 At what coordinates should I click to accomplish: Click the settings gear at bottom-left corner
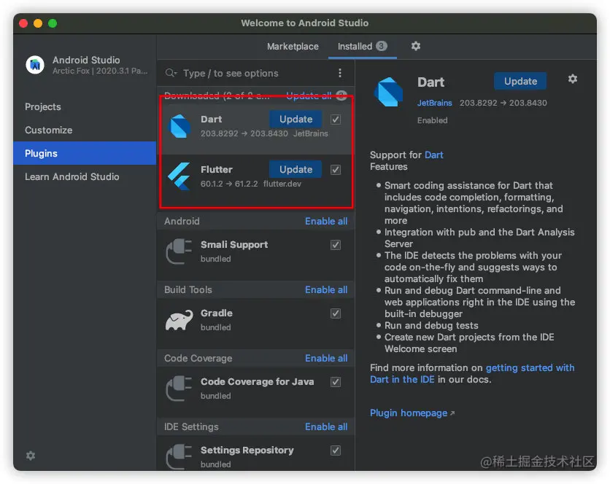[31, 456]
